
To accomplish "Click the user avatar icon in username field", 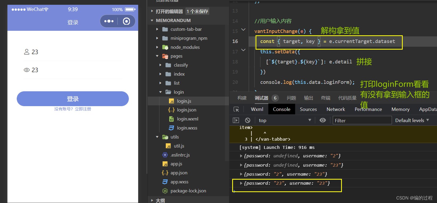I will [x=27, y=52].
